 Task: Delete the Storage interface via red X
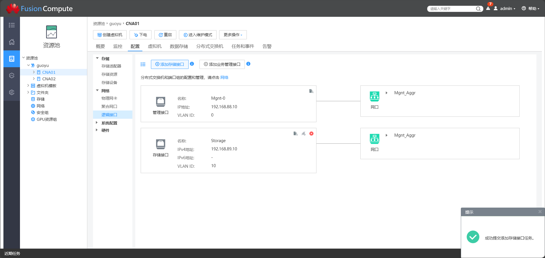312,134
